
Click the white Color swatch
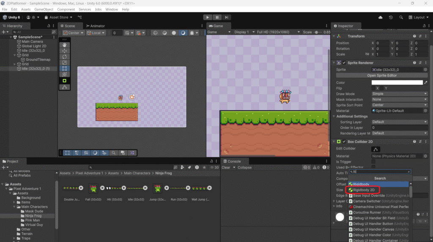click(x=397, y=82)
